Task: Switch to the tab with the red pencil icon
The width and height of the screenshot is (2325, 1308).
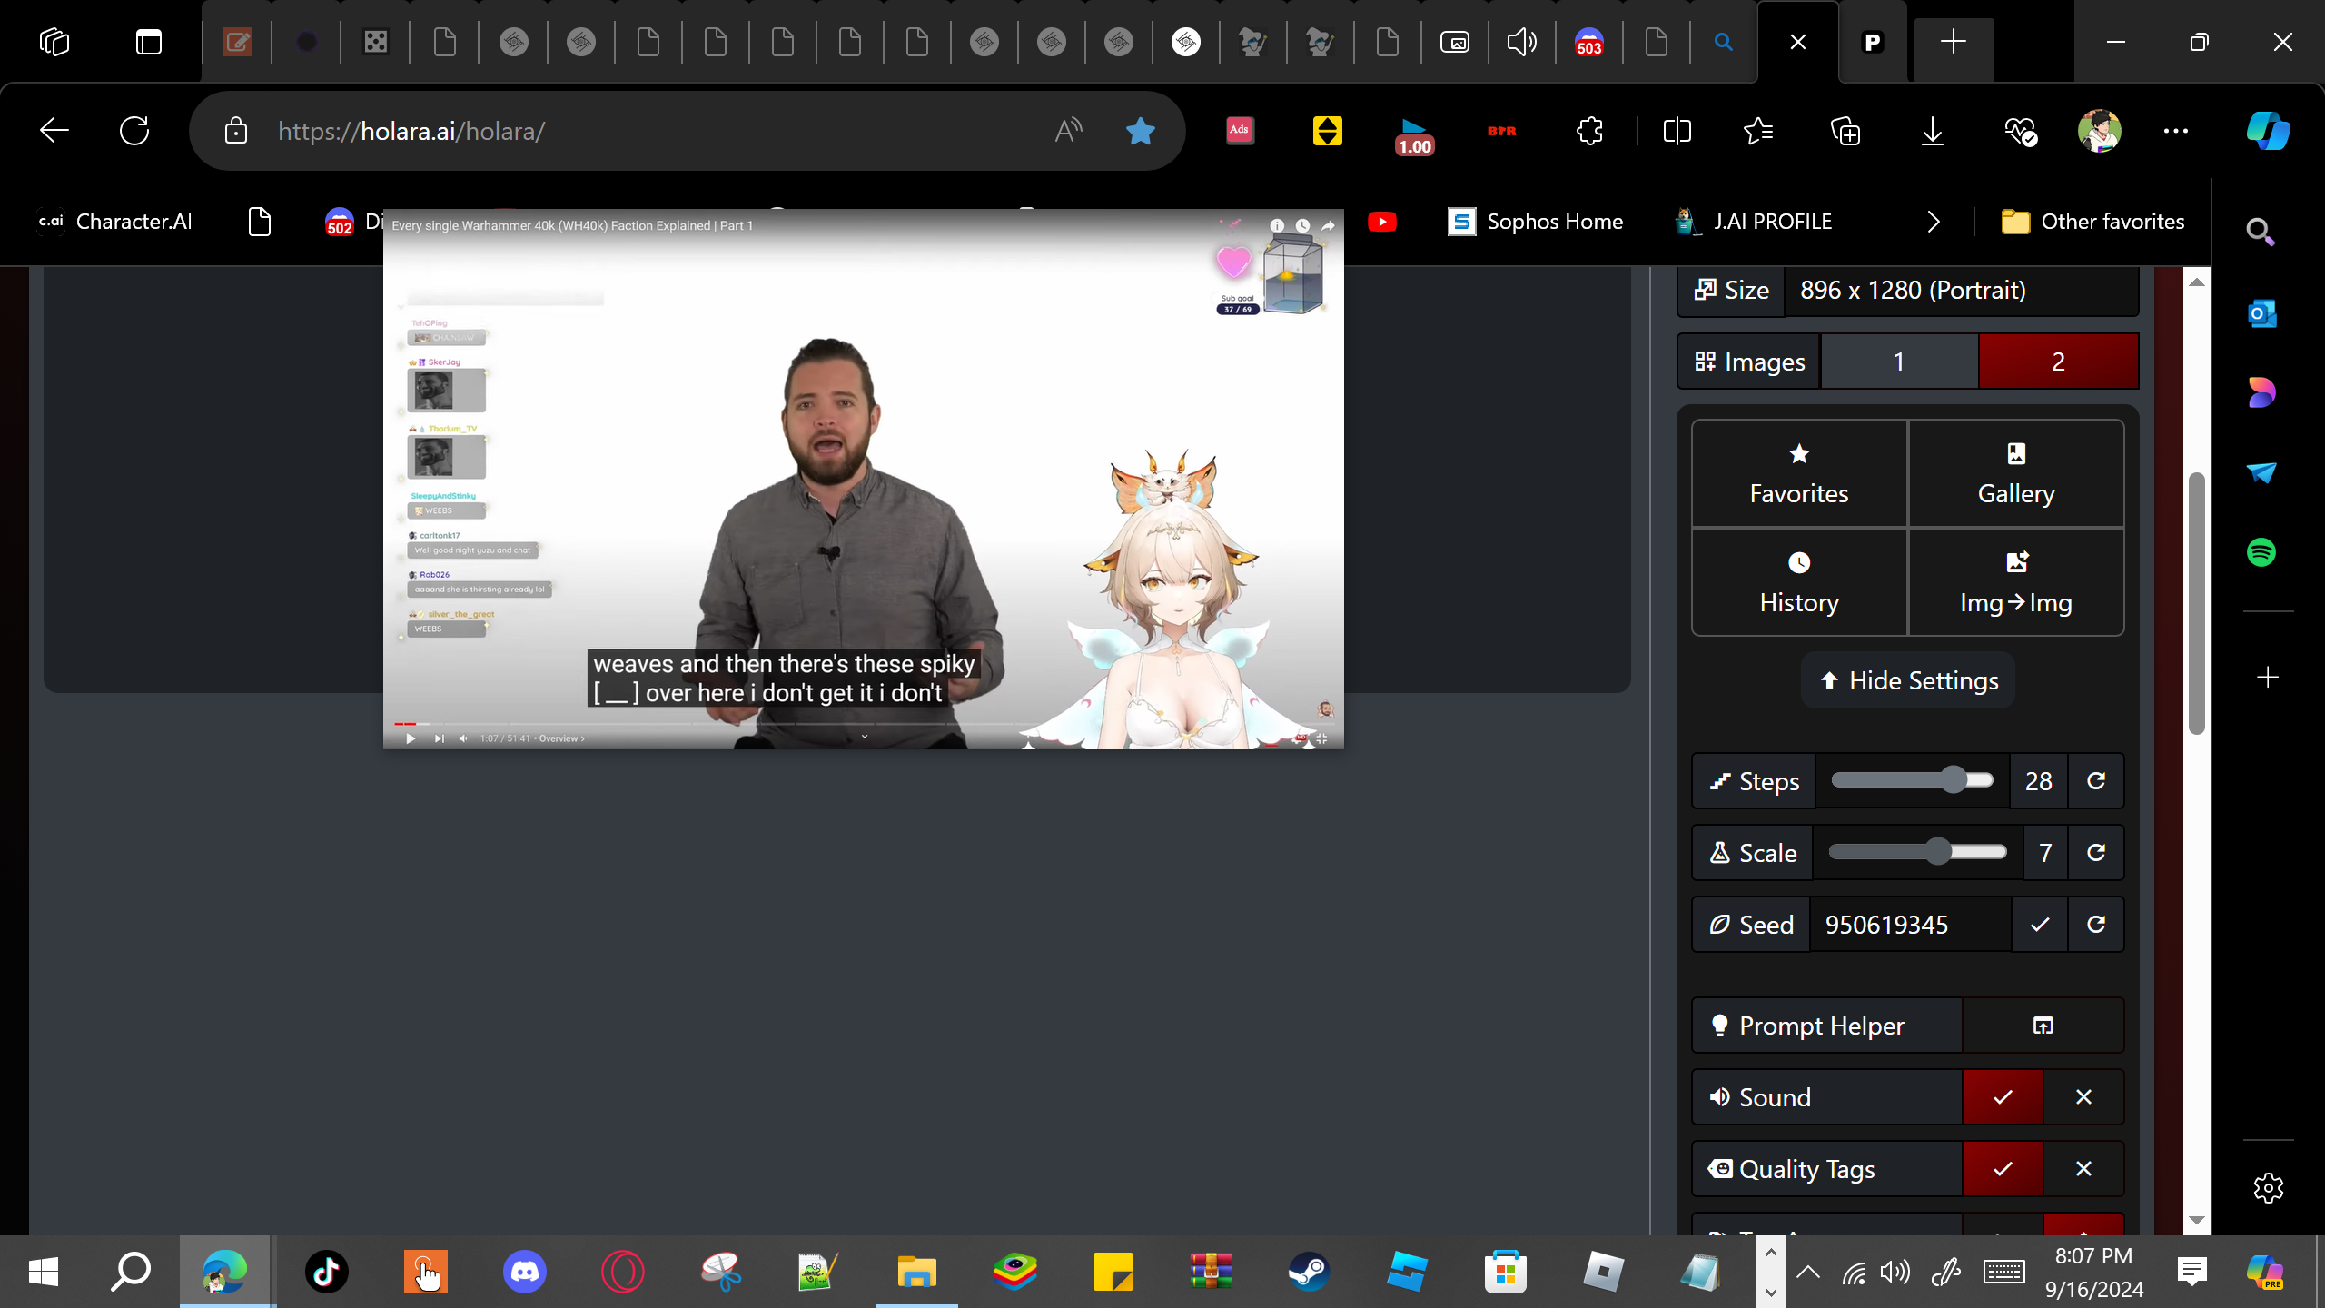Action: tap(238, 42)
